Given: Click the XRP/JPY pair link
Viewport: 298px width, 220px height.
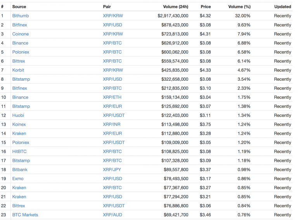Looking at the screenshot, I should (112, 170).
